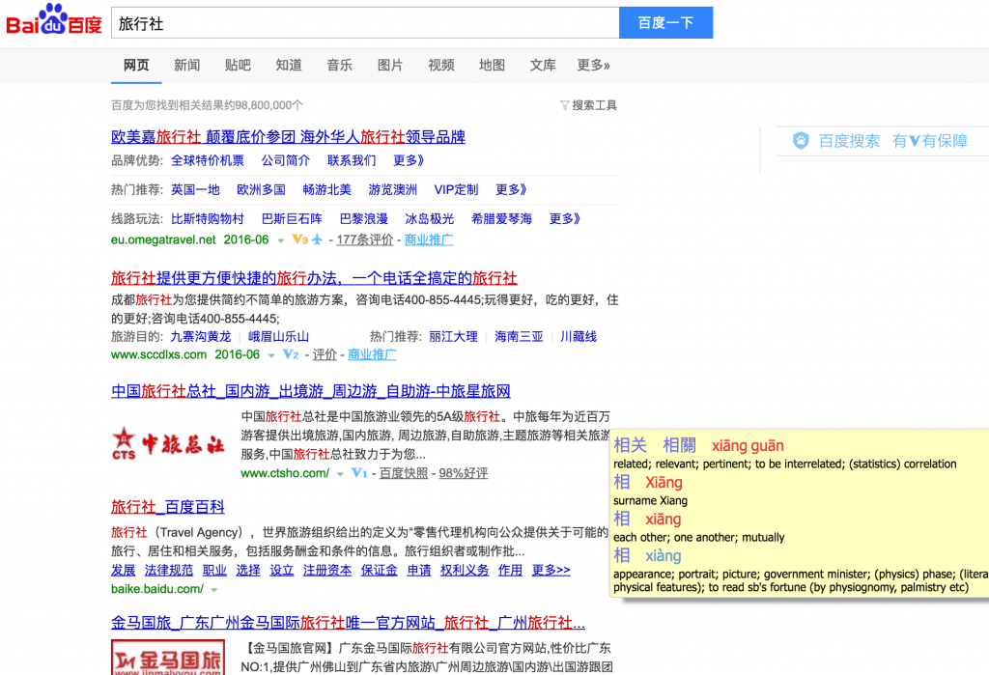This screenshot has height=675, width=989.
Task: Open the 希腊爱琴海 link
Action: click(x=501, y=218)
